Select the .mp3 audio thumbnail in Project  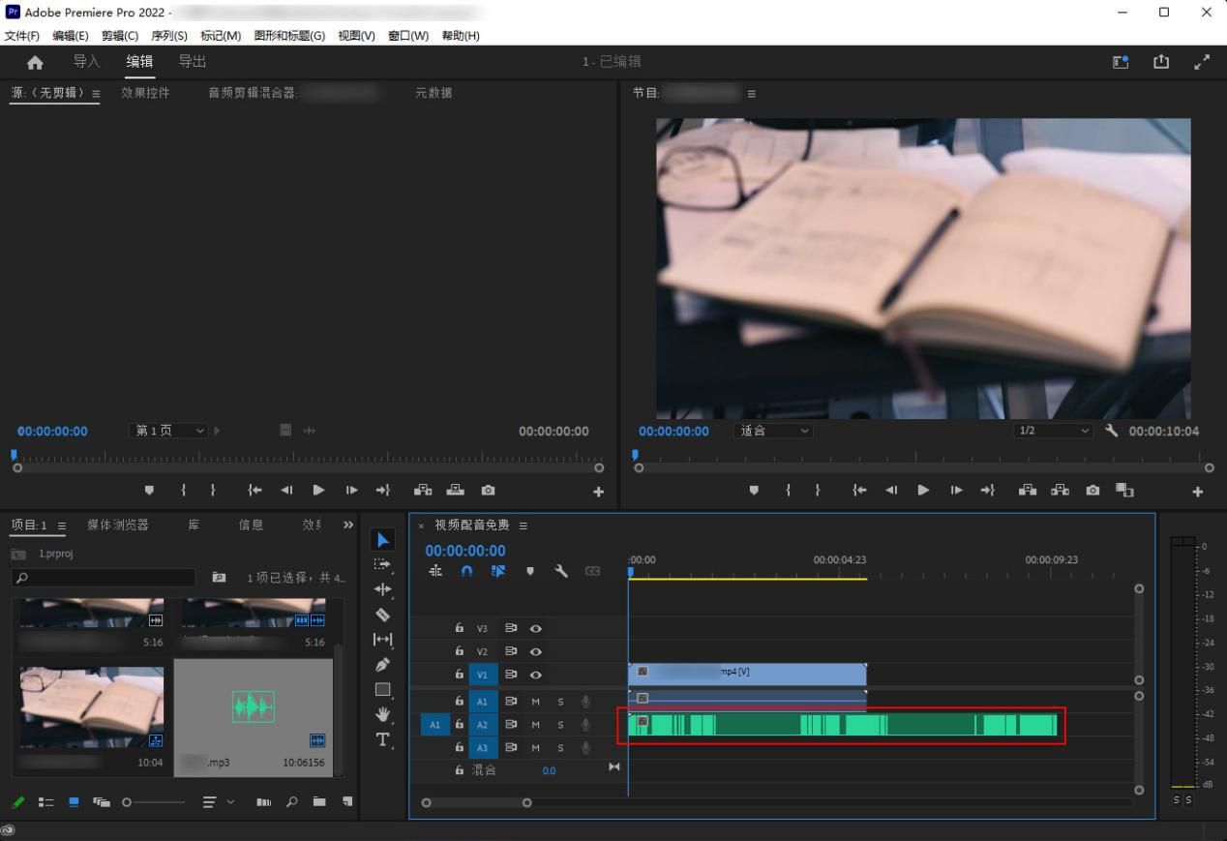pyautogui.click(x=253, y=707)
